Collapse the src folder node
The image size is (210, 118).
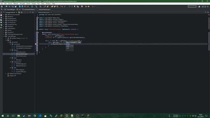[6, 40]
